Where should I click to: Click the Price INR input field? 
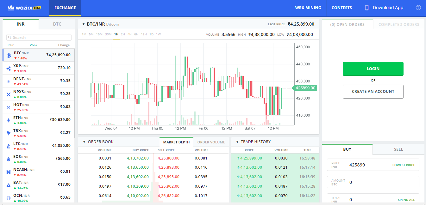tap(373, 165)
